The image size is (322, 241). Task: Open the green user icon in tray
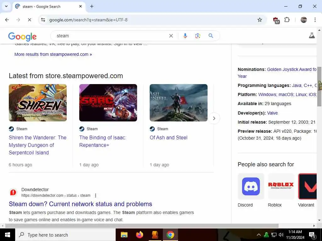click(x=266, y=235)
